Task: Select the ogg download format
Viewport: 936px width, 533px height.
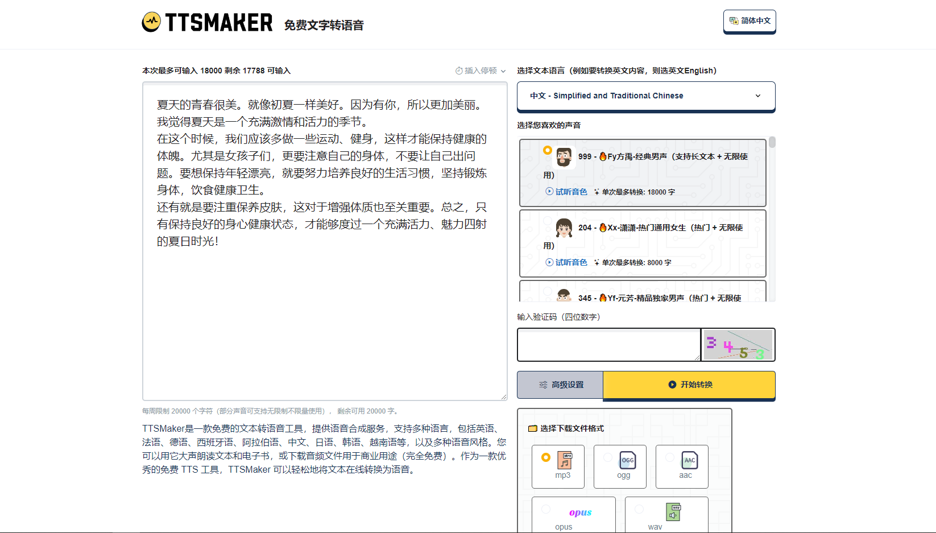Action: pyautogui.click(x=620, y=465)
